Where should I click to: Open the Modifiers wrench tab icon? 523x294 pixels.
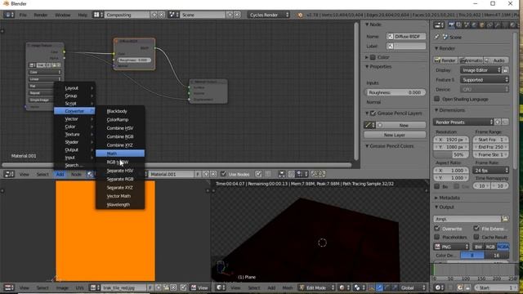[498, 25]
